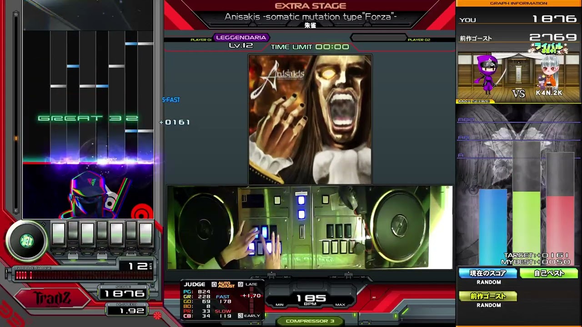Click the 9 key icon beside LATE
Image resolution: width=582 pixels, height=327 pixels.
click(241, 285)
